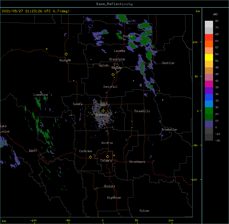Select the Lake Louise label

point(4,129)
